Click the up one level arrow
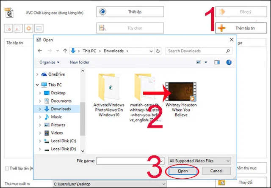271x188 pixels. pos(65,51)
